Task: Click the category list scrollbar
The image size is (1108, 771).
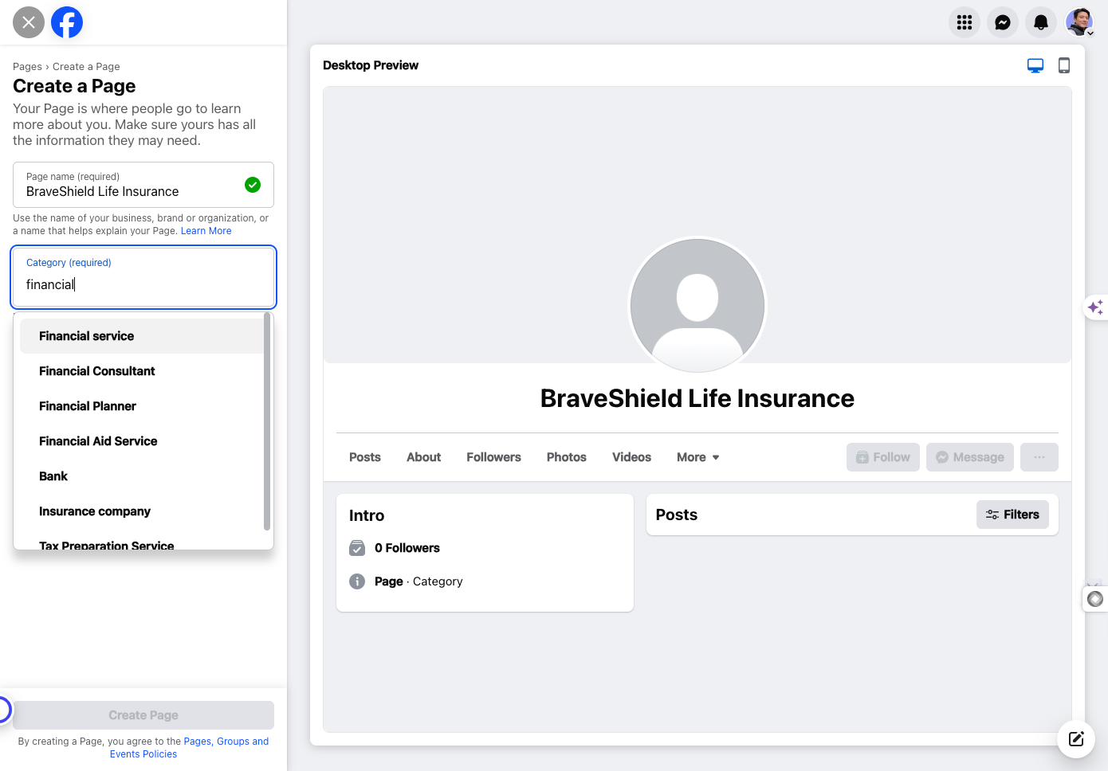Action: 267,421
